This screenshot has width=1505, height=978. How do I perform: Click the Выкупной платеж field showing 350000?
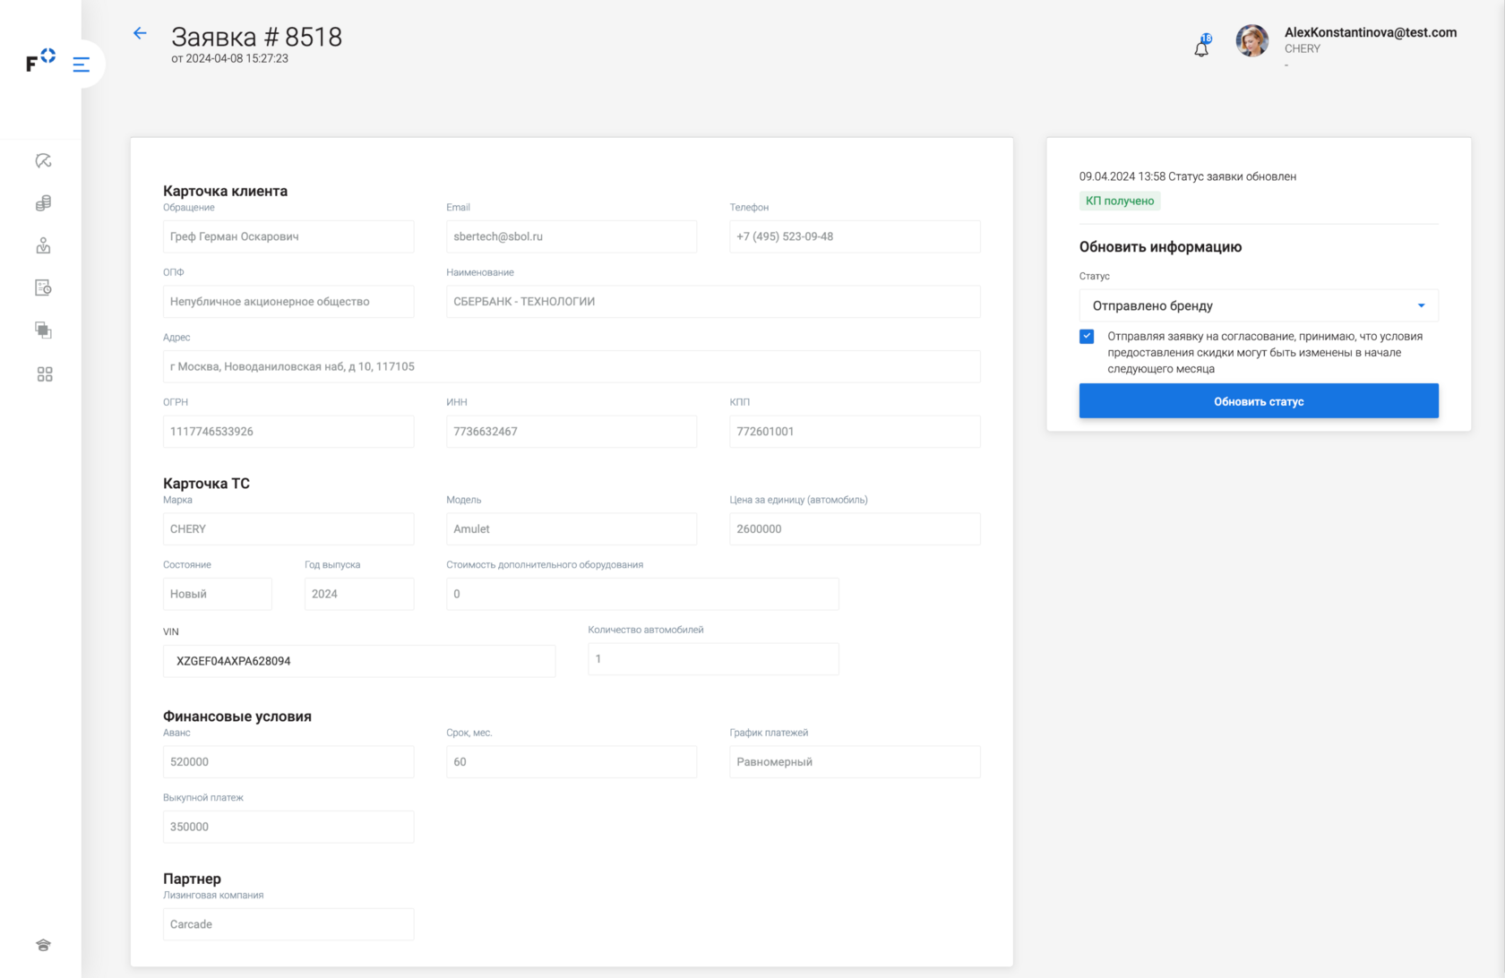pos(288,827)
